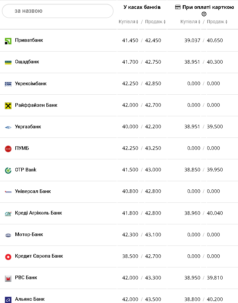Click the ПУМБ red logo icon
The image size is (238, 303).
coord(8,149)
